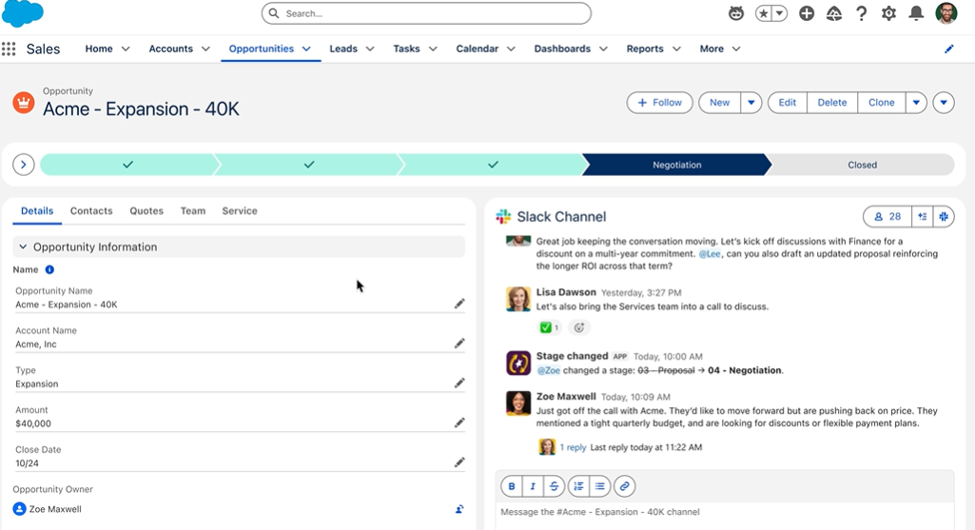Screen dimensions: 975x530
Task: Expand the Tasks nav dropdown chevron
Action: (x=433, y=49)
